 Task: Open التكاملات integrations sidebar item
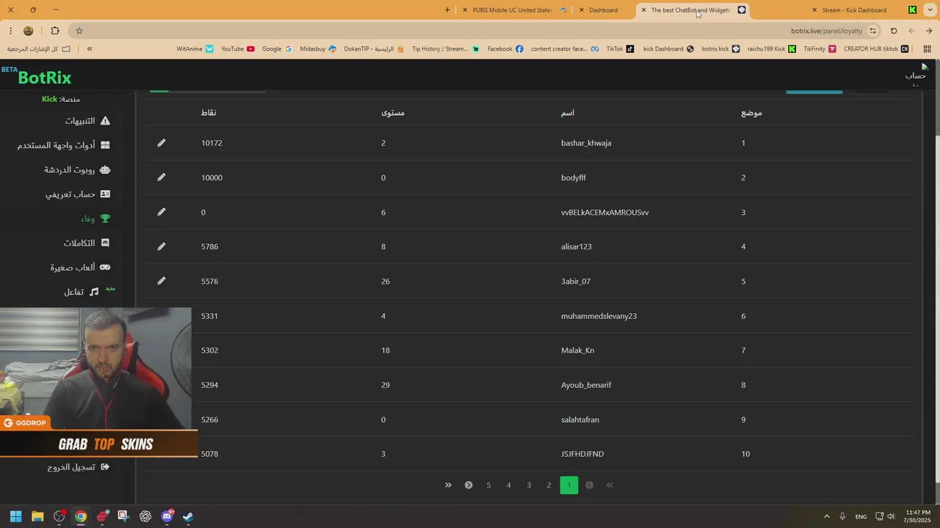(x=87, y=243)
